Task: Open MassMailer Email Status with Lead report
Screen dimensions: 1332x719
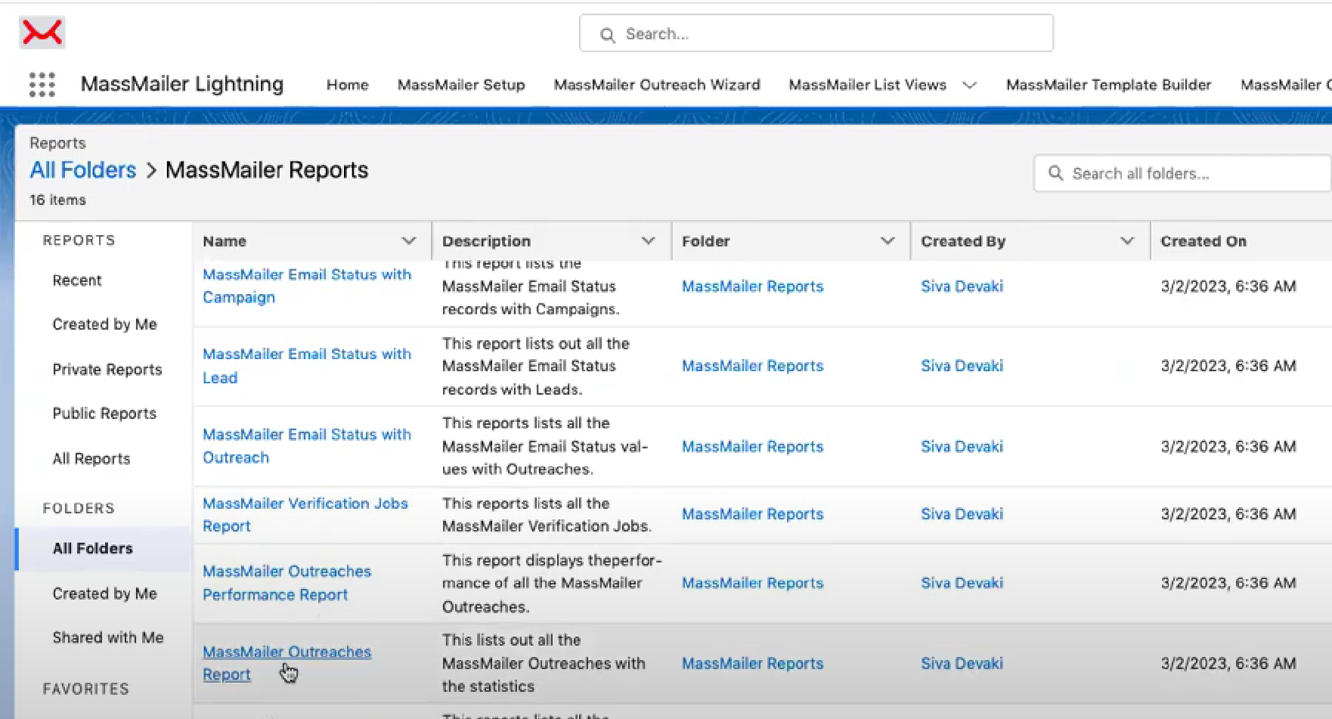Action: pyautogui.click(x=307, y=366)
